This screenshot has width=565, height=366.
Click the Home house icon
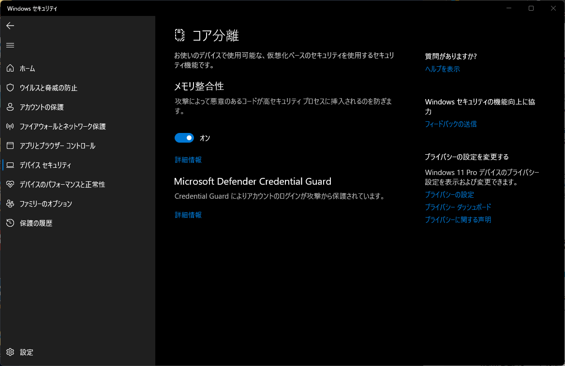10,68
